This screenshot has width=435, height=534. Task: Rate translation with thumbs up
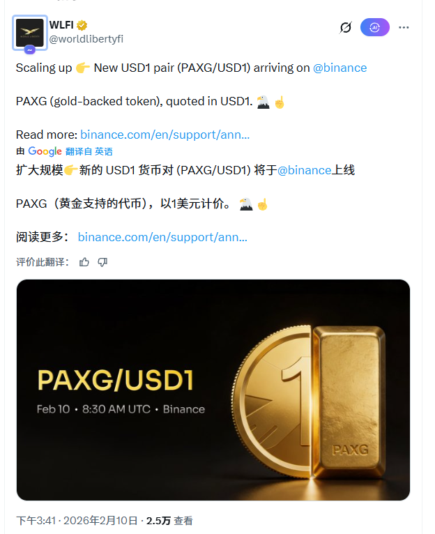(84, 262)
